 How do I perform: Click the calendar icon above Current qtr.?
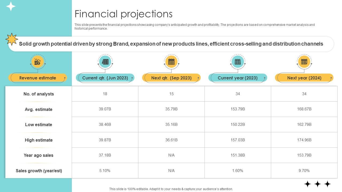[105, 62]
